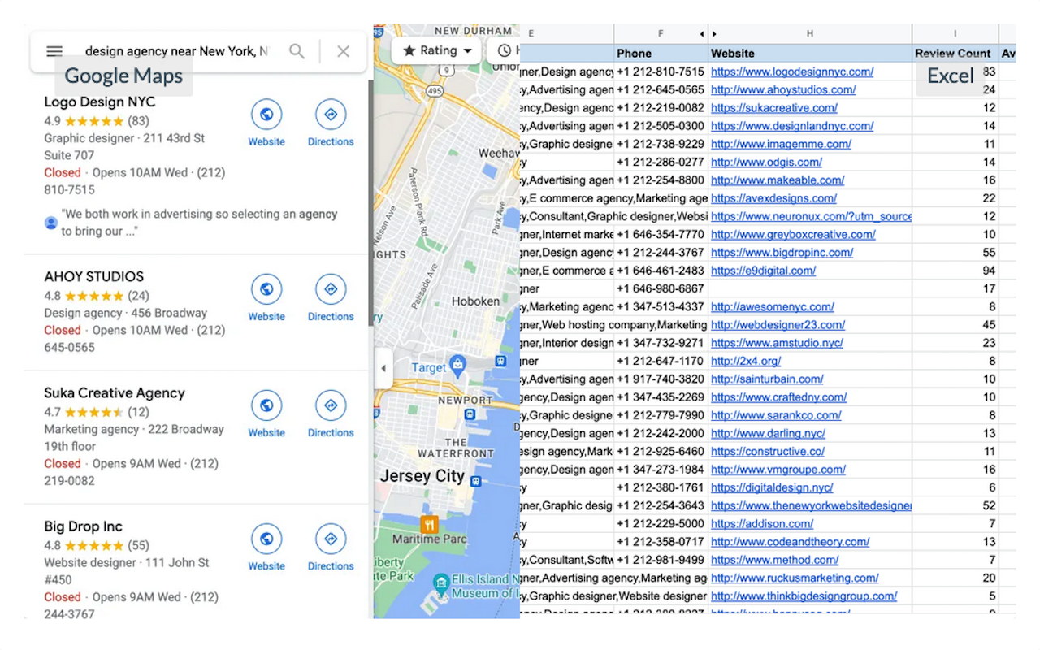The height and width of the screenshot is (650, 1040).
Task: Click the Target store map pin
Action: [x=457, y=365]
